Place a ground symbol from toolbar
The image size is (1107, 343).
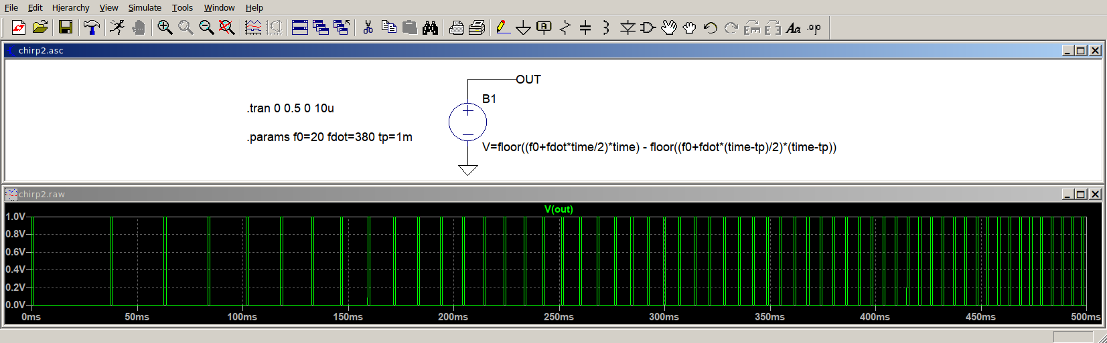pos(524,27)
